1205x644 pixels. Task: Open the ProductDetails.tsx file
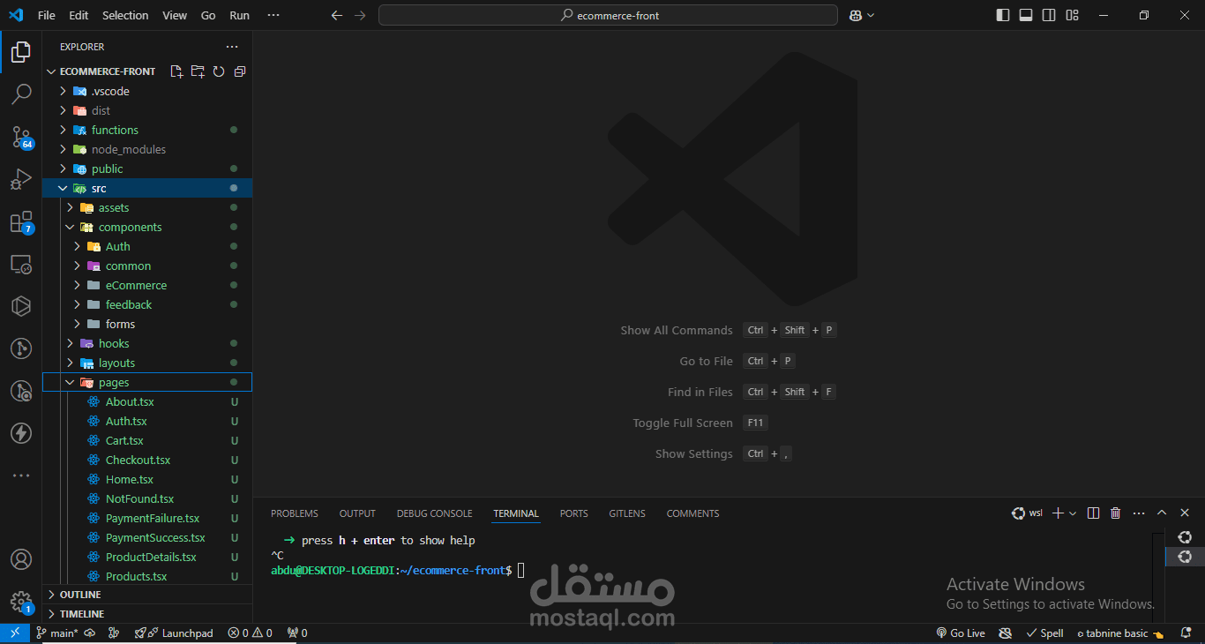click(x=147, y=557)
